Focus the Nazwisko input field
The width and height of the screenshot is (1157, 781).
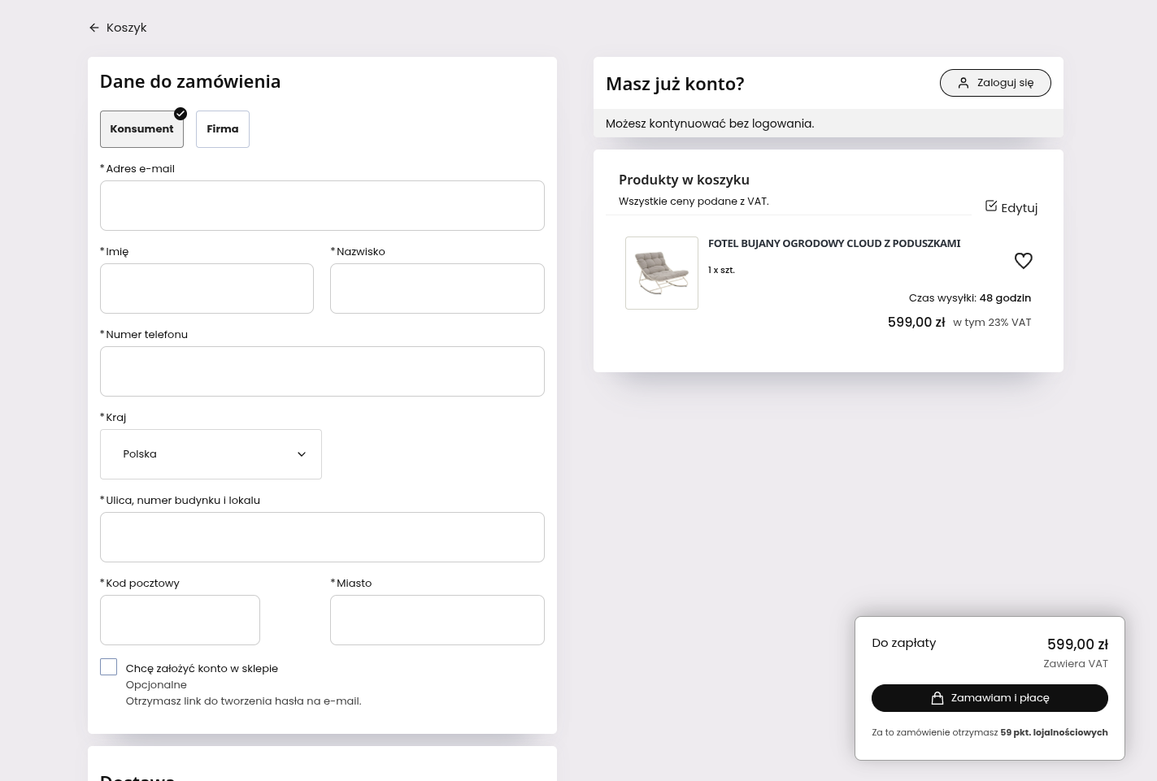[437, 289]
